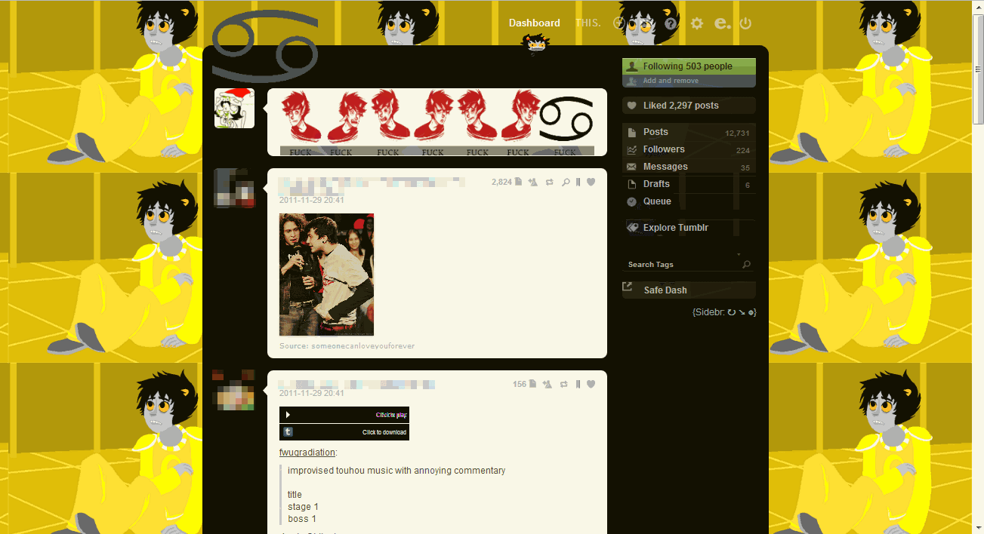
Task: Open Following 503 people
Action: point(689,66)
